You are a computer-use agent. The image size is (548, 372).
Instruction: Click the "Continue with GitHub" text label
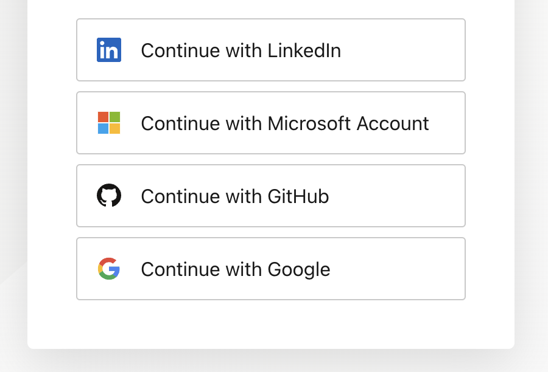[234, 196]
